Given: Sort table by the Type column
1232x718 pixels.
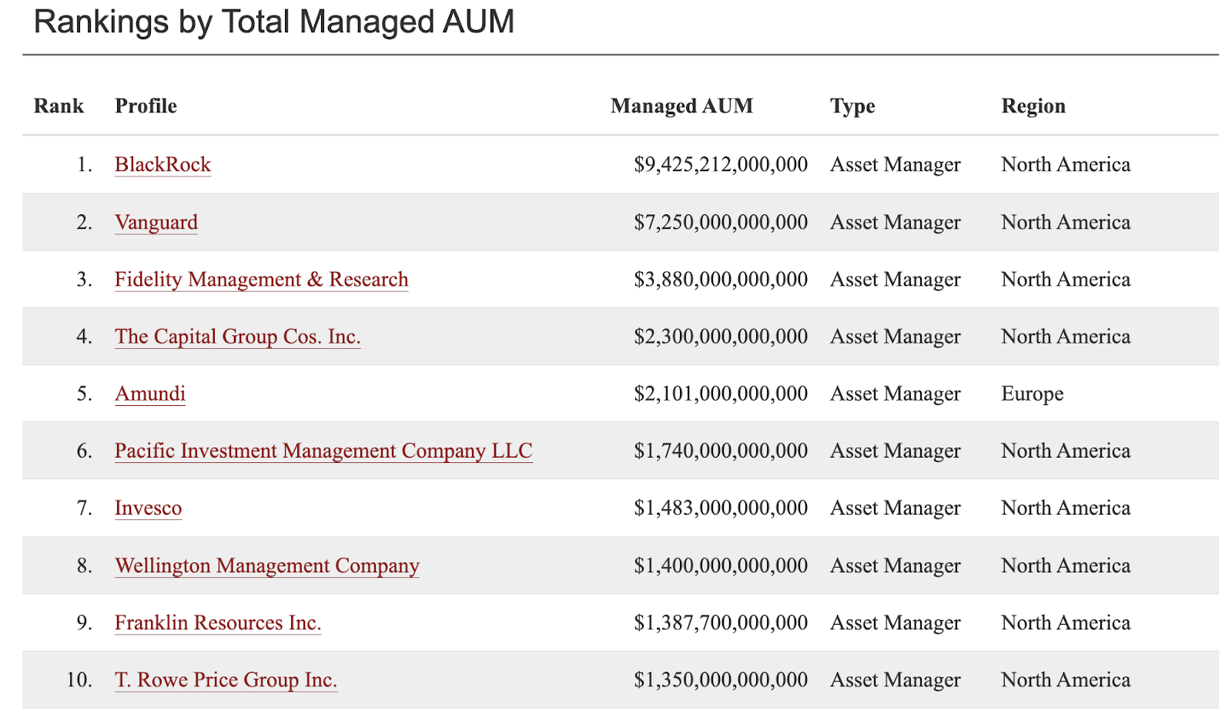Looking at the screenshot, I should click(x=852, y=106).
